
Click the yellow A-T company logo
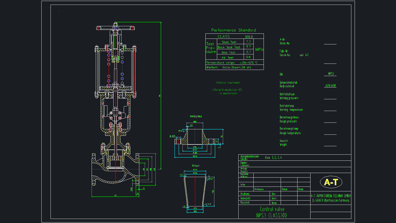tap(331, 182)
